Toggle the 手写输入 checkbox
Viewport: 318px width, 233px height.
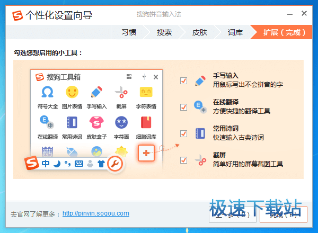(x=183, y=81)
